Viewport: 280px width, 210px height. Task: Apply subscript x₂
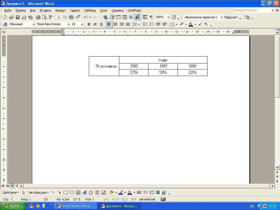coord(206,24)
